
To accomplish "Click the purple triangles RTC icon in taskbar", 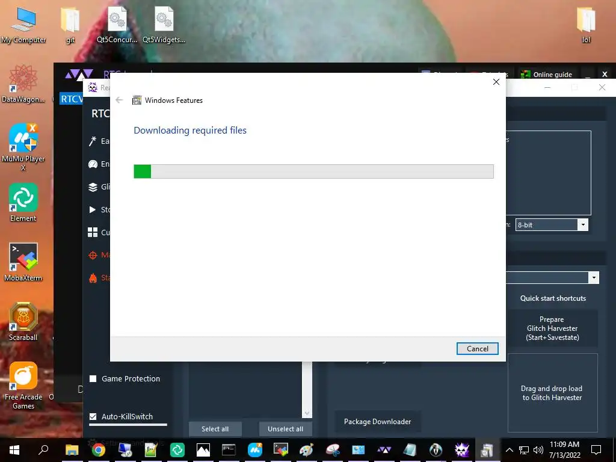I will click(x=384, y=450).
